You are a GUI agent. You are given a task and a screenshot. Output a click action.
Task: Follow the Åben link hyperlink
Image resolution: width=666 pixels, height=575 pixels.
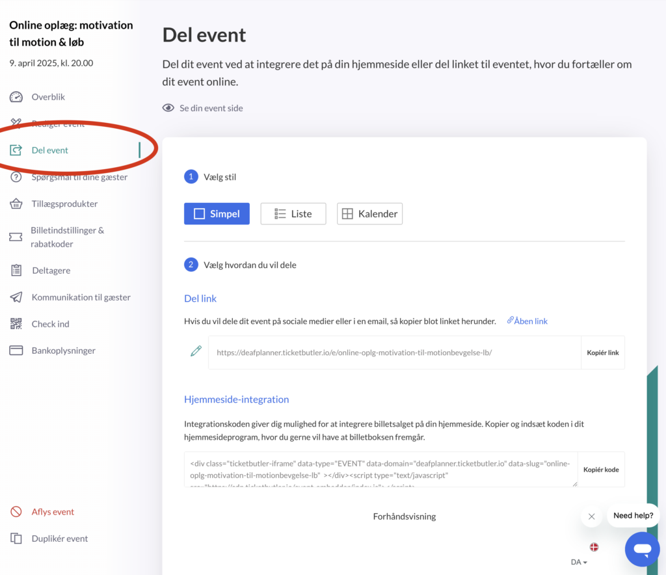[530, 321]
